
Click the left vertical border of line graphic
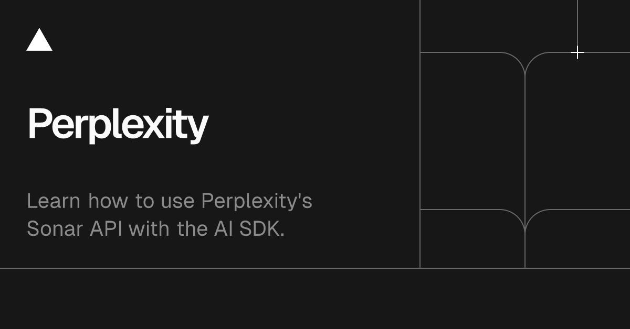420,134
